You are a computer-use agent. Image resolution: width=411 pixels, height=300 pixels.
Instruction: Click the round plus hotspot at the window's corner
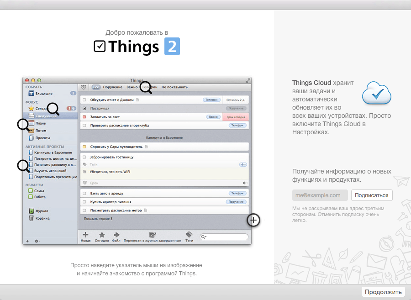(x=253, y=220)
